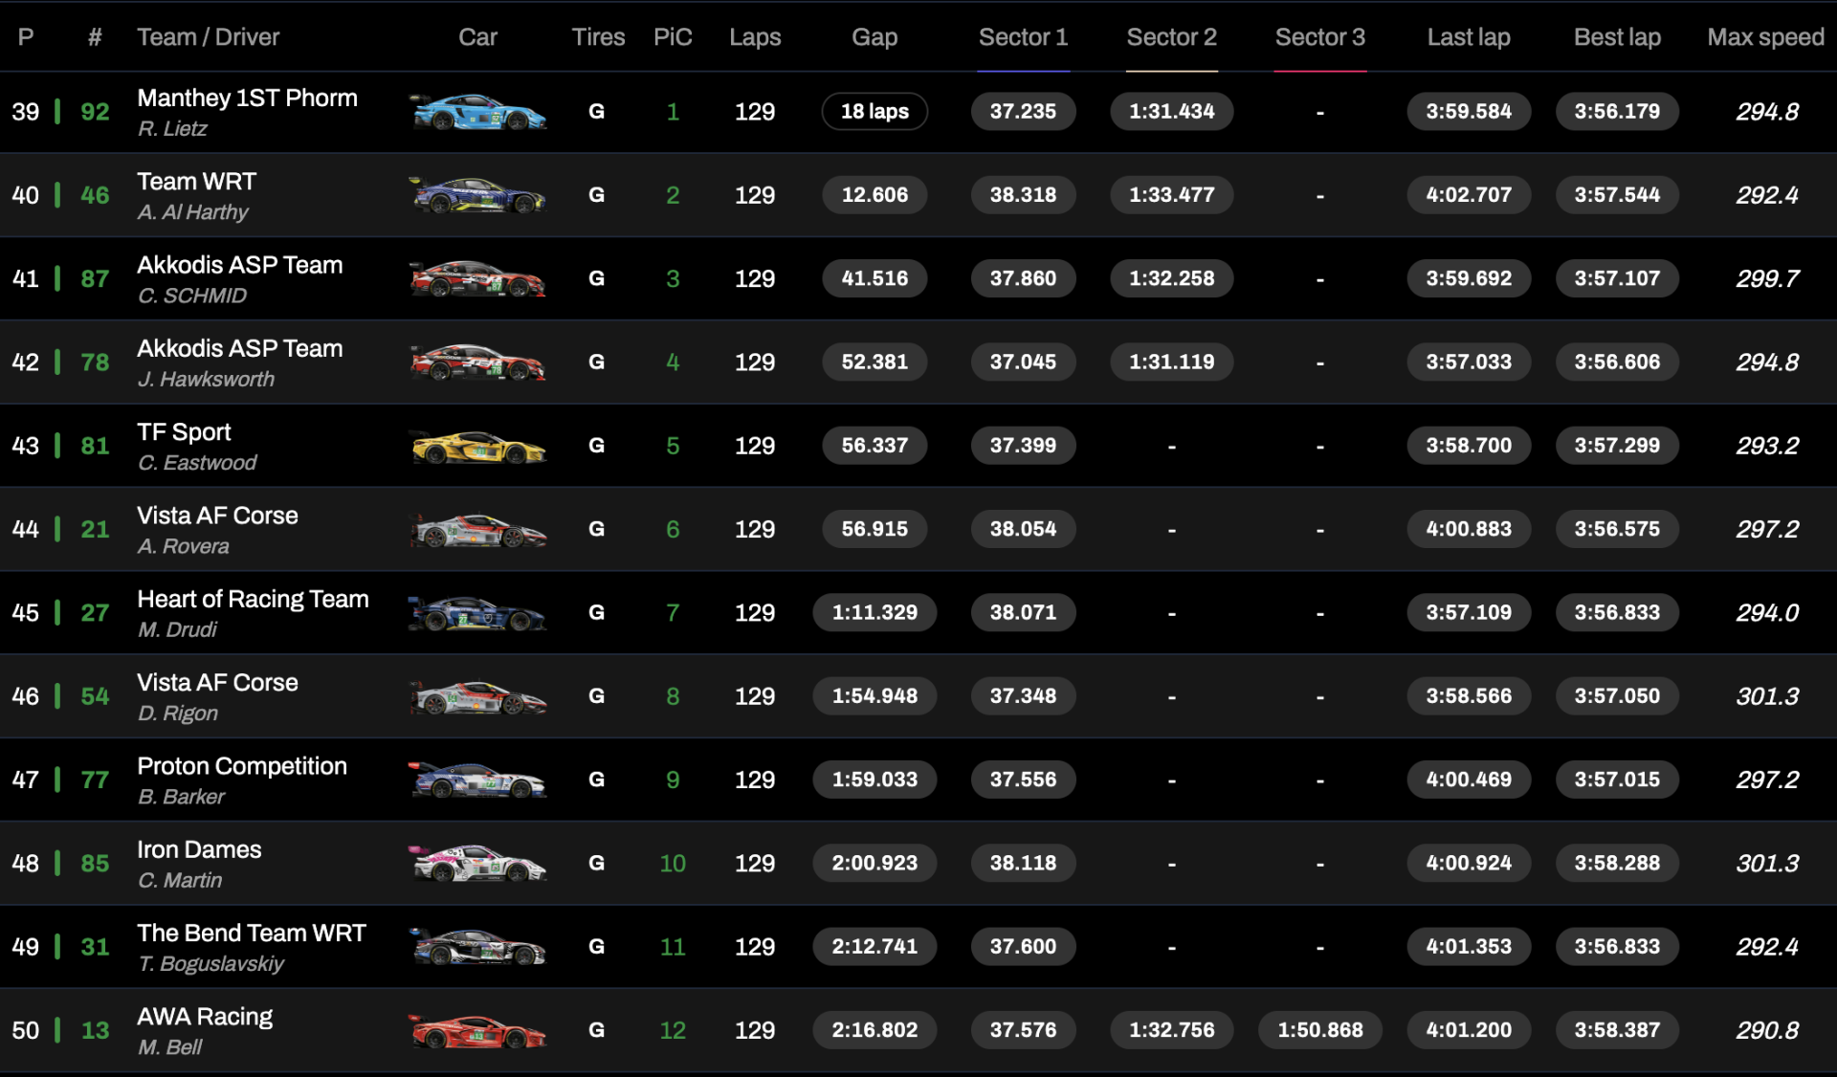This screenshot has width=1837, height=1077.
Task: Click car number 92
Action: 95,112
